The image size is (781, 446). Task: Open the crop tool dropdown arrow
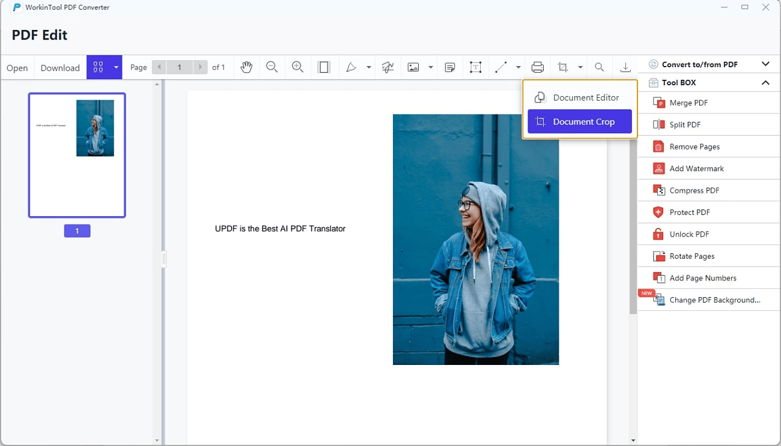(x=579, y=67)
